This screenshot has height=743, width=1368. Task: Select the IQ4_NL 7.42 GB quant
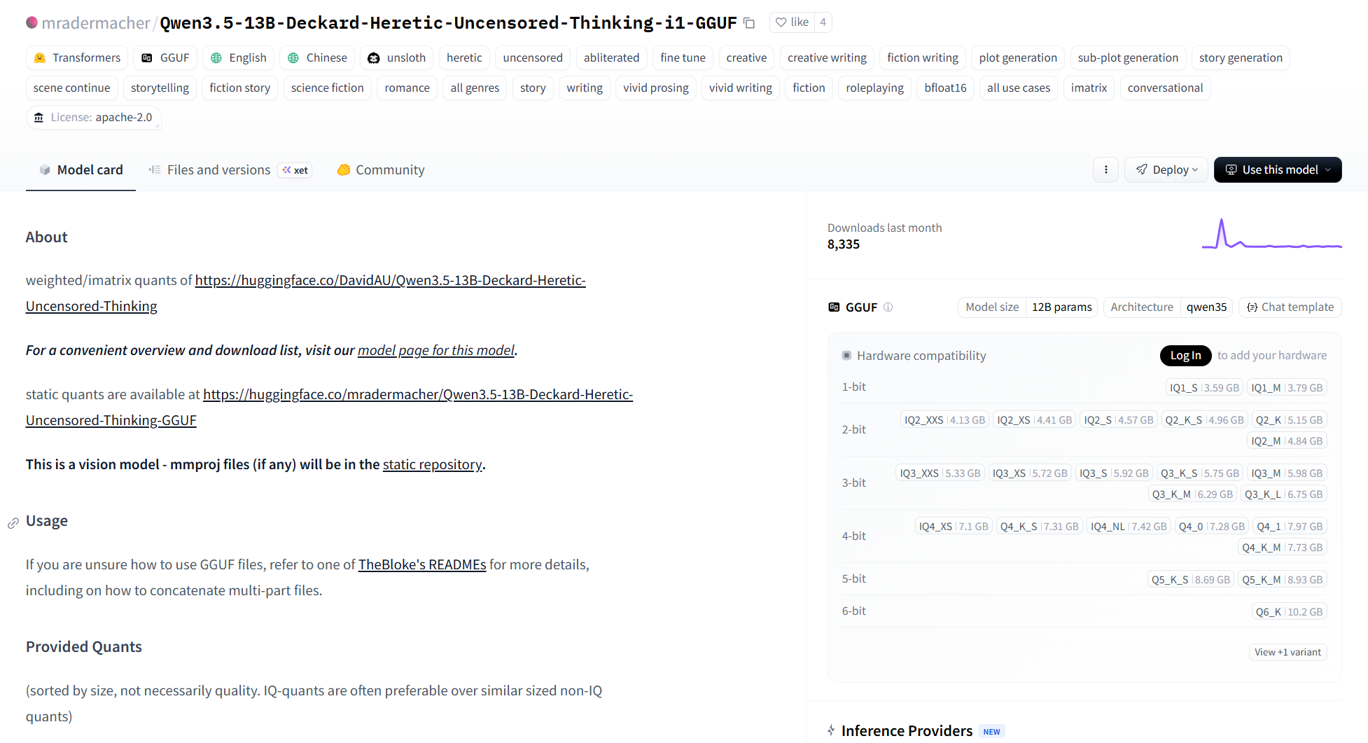[1129, 527]
